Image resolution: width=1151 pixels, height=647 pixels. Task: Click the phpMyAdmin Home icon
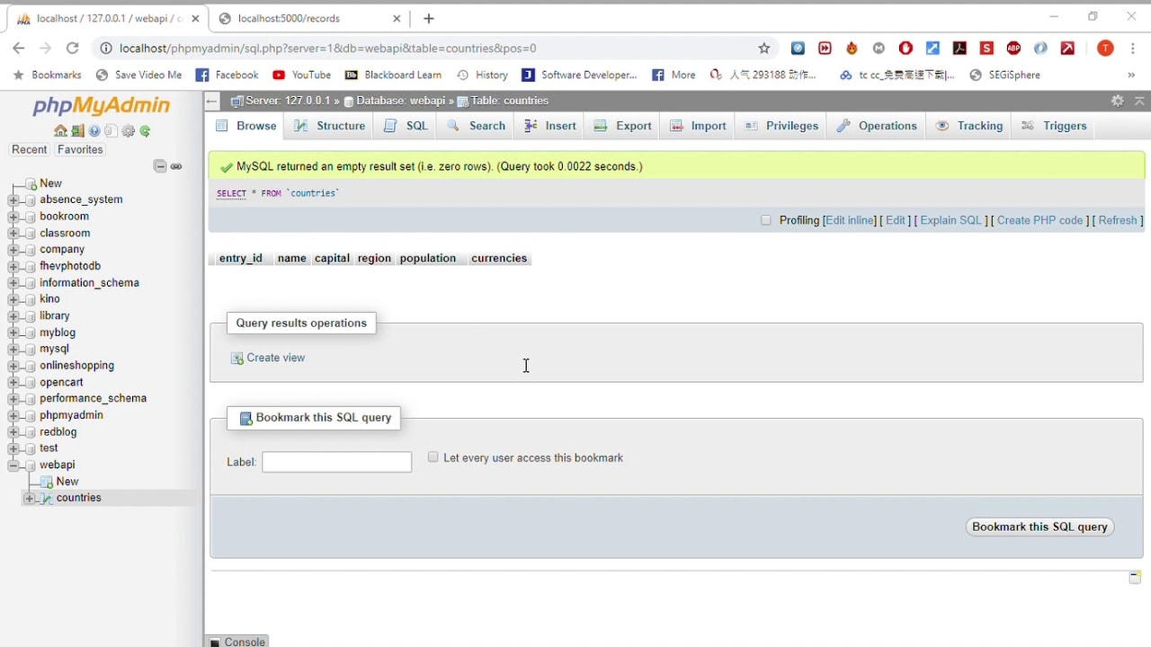(60, 131)
